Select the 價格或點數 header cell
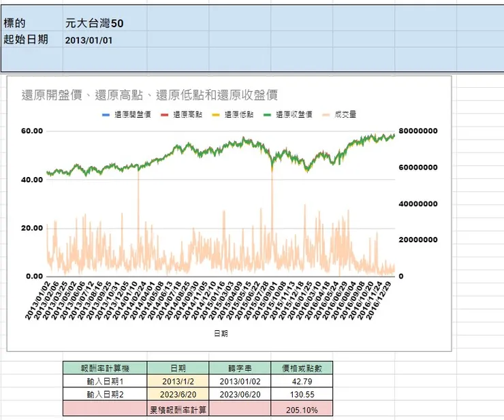Viewport: 504px width, 420px height. (302, 368)
